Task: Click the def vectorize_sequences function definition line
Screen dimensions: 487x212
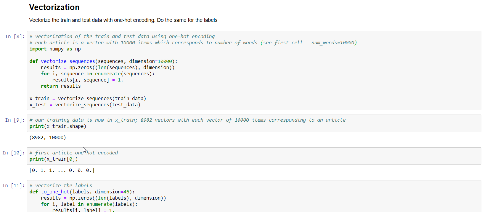Action: click(103, 61)
